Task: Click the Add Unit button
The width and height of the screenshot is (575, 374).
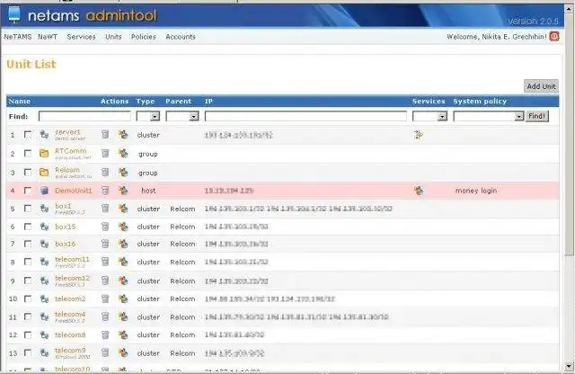Action: pyautogui.click(x=541, y=86)
